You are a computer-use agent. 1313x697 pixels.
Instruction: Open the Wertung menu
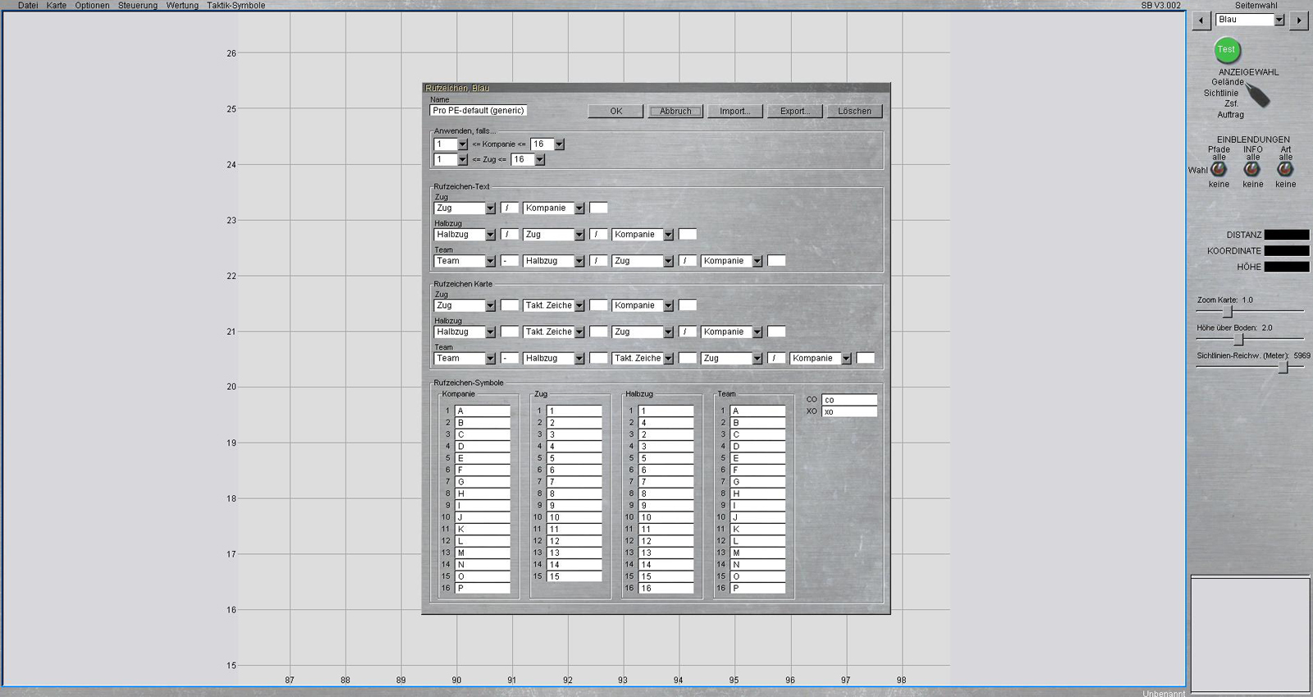pyautogui.click(x=182, y=6)
